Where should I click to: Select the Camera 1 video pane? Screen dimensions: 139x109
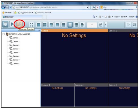tap(75, 56)
